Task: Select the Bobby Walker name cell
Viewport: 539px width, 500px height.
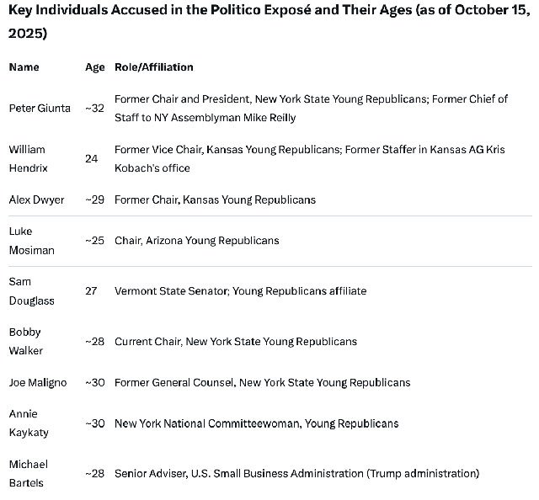Action: pyautogui.click(x=26, y=341)
